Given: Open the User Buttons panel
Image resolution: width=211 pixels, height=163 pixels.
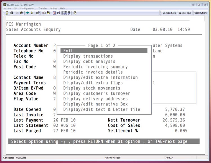Looking at the screenshot, I should pos(201,13).
